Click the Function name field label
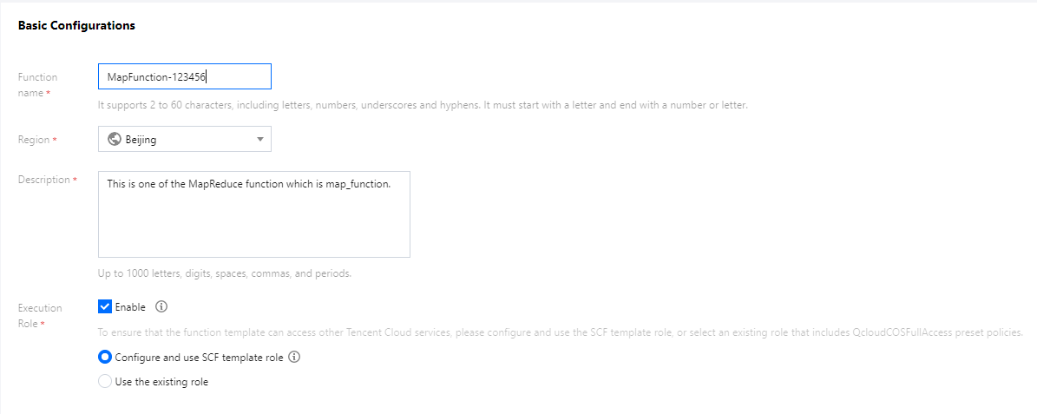The image size is (1037, 414). [37, 85]
